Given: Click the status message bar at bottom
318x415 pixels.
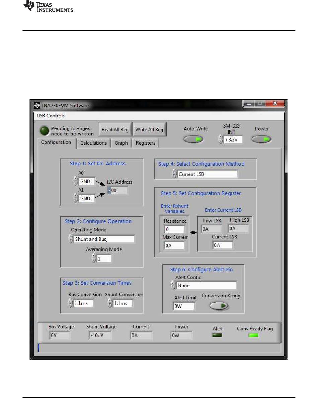Looking at the screenshot, I should [159, 348].
